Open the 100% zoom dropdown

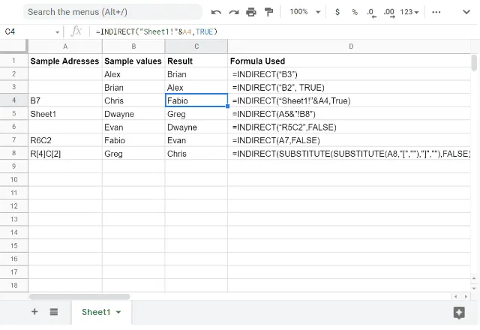point(305,12)
